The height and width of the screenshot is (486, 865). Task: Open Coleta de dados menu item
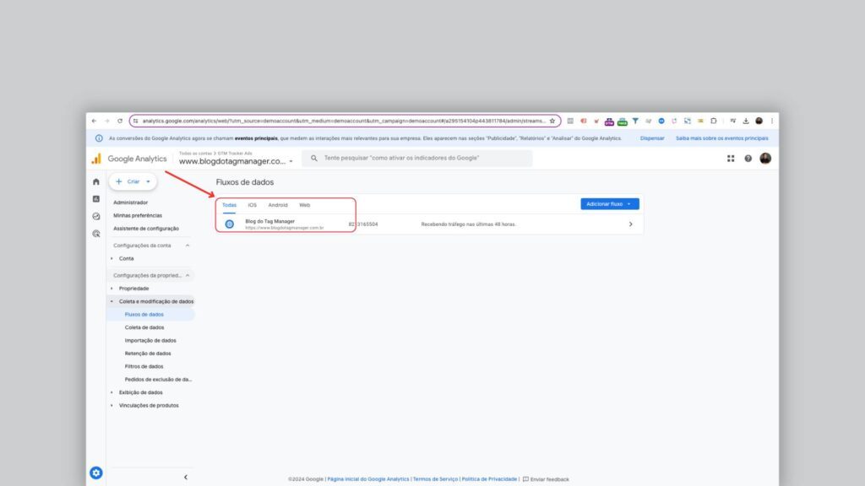click(x=144, y=327)
